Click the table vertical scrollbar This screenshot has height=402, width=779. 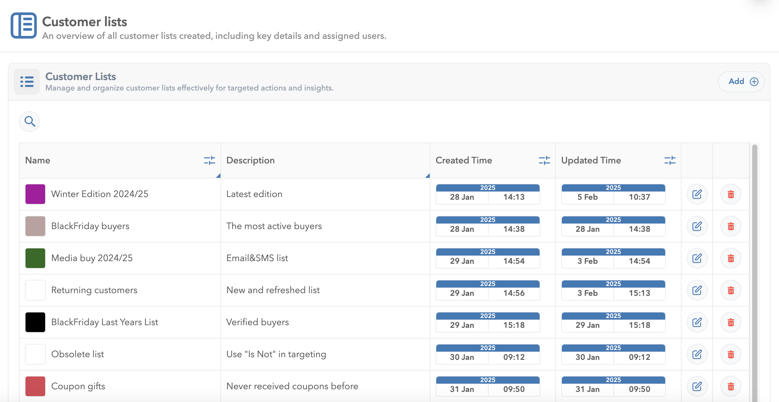click(755, 273)
